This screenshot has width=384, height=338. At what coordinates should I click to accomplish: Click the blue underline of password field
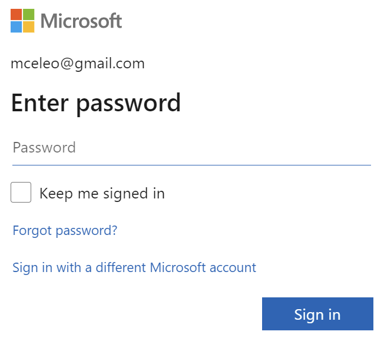pyautogui.click(x=192, y=165)
